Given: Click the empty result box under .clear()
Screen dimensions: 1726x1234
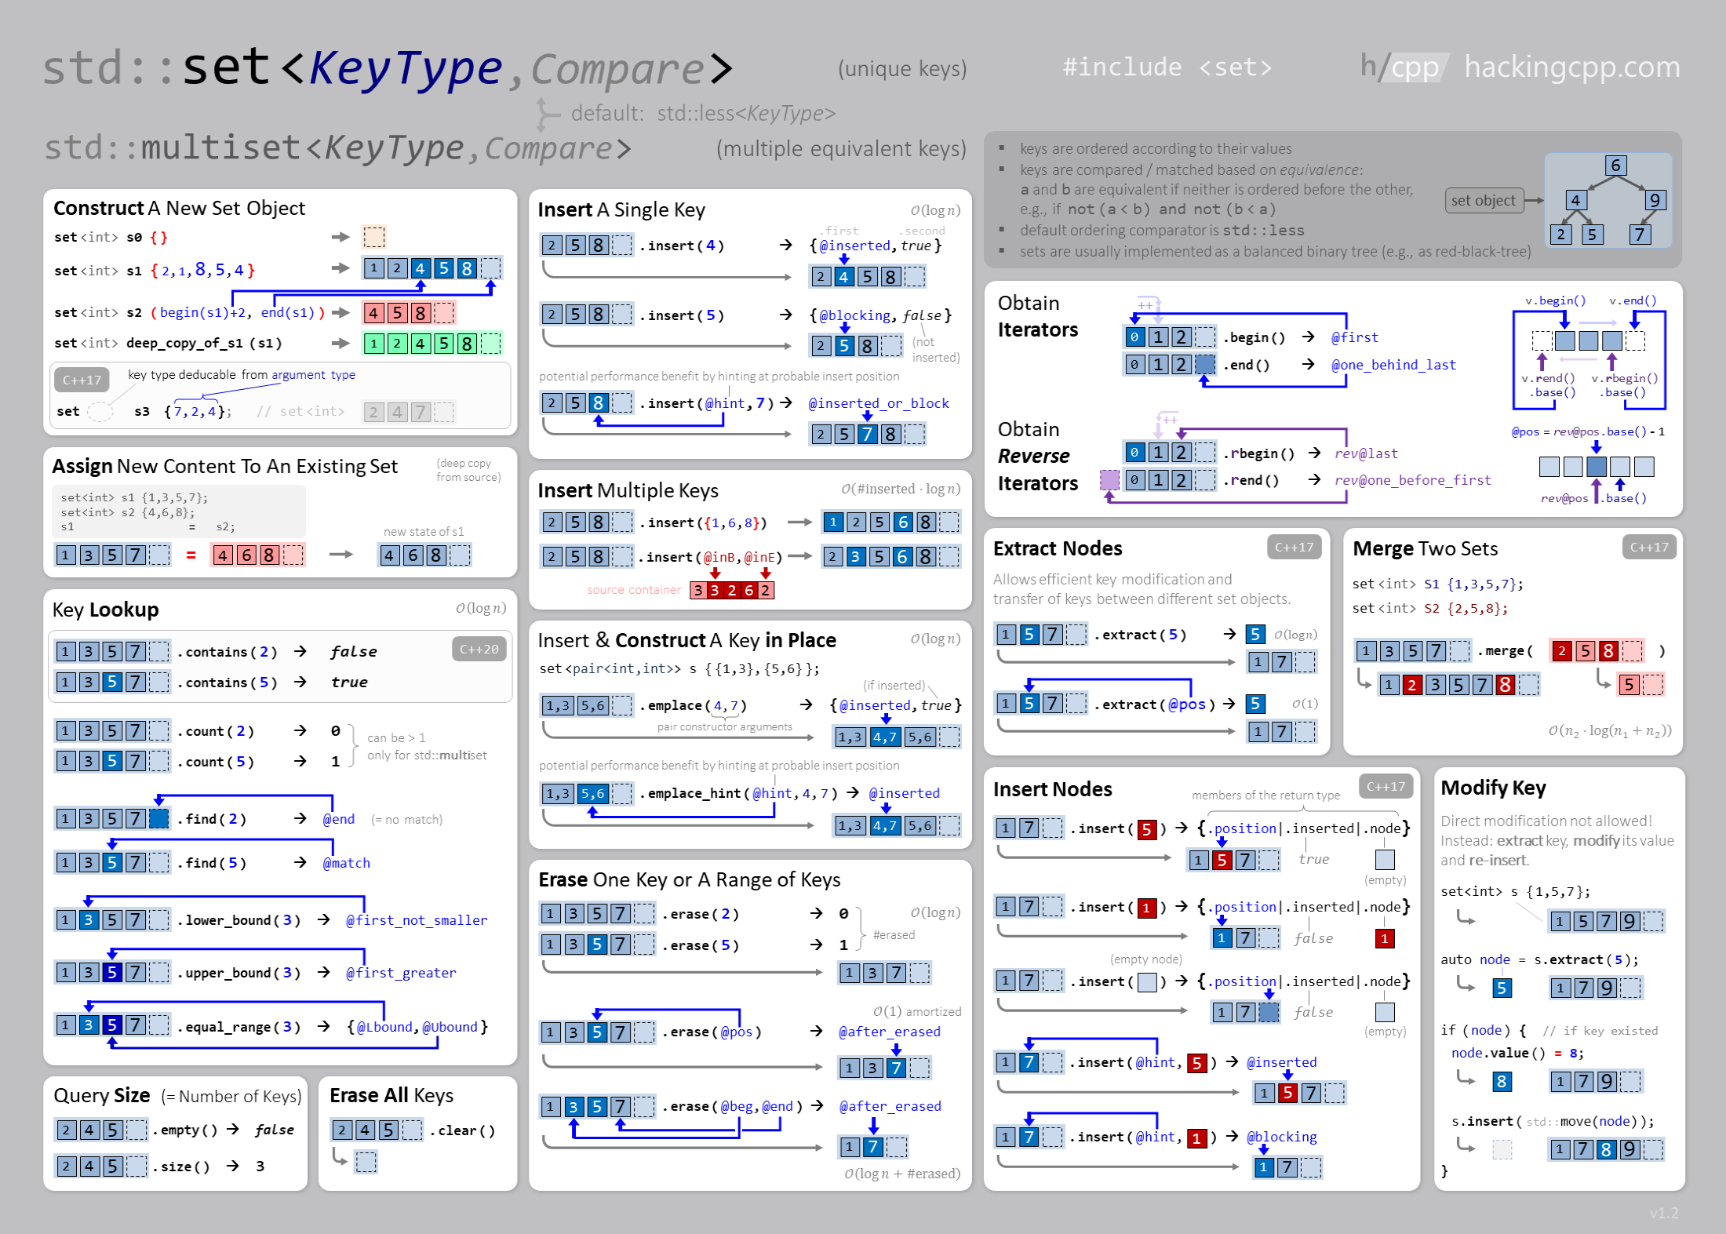Looking at the screenshot, I should (x=366, y=1161).
